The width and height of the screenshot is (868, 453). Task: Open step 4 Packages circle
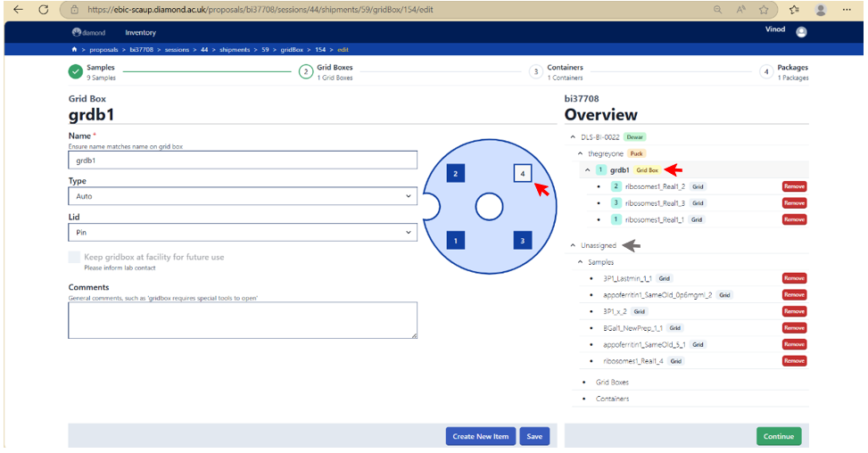coord(766,72)
